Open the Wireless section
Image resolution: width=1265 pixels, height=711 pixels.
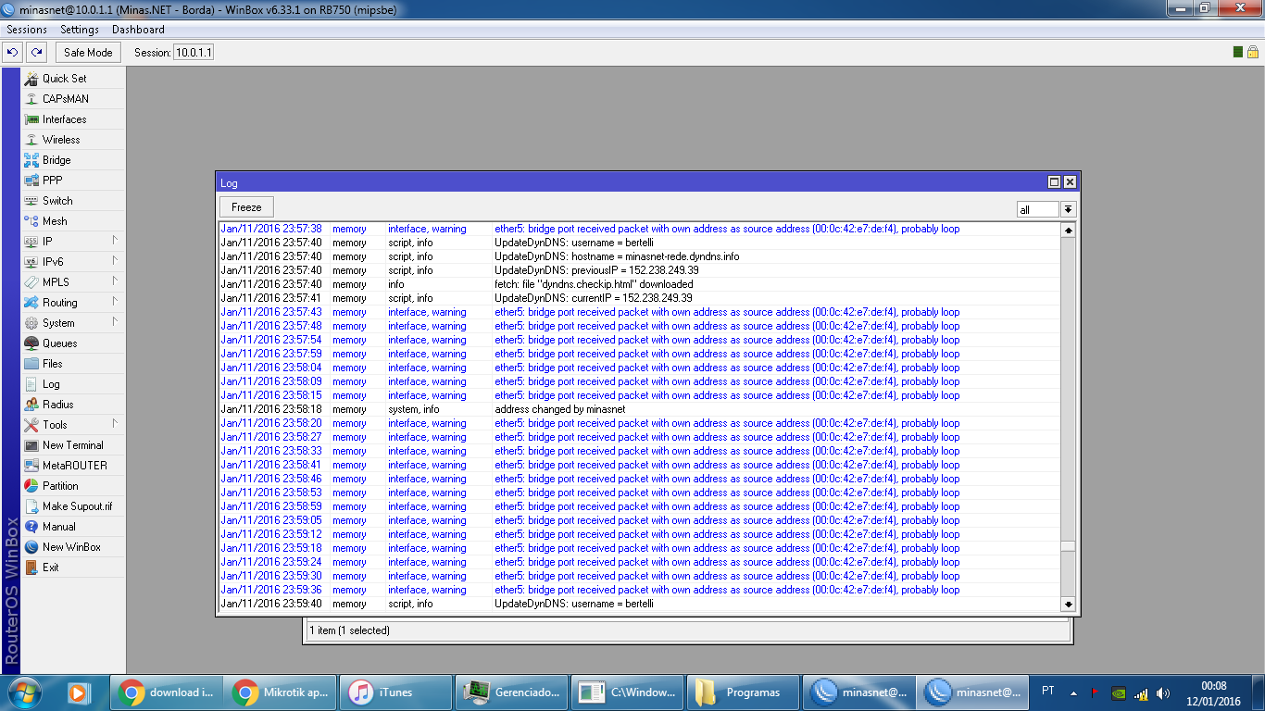point(73,140)
